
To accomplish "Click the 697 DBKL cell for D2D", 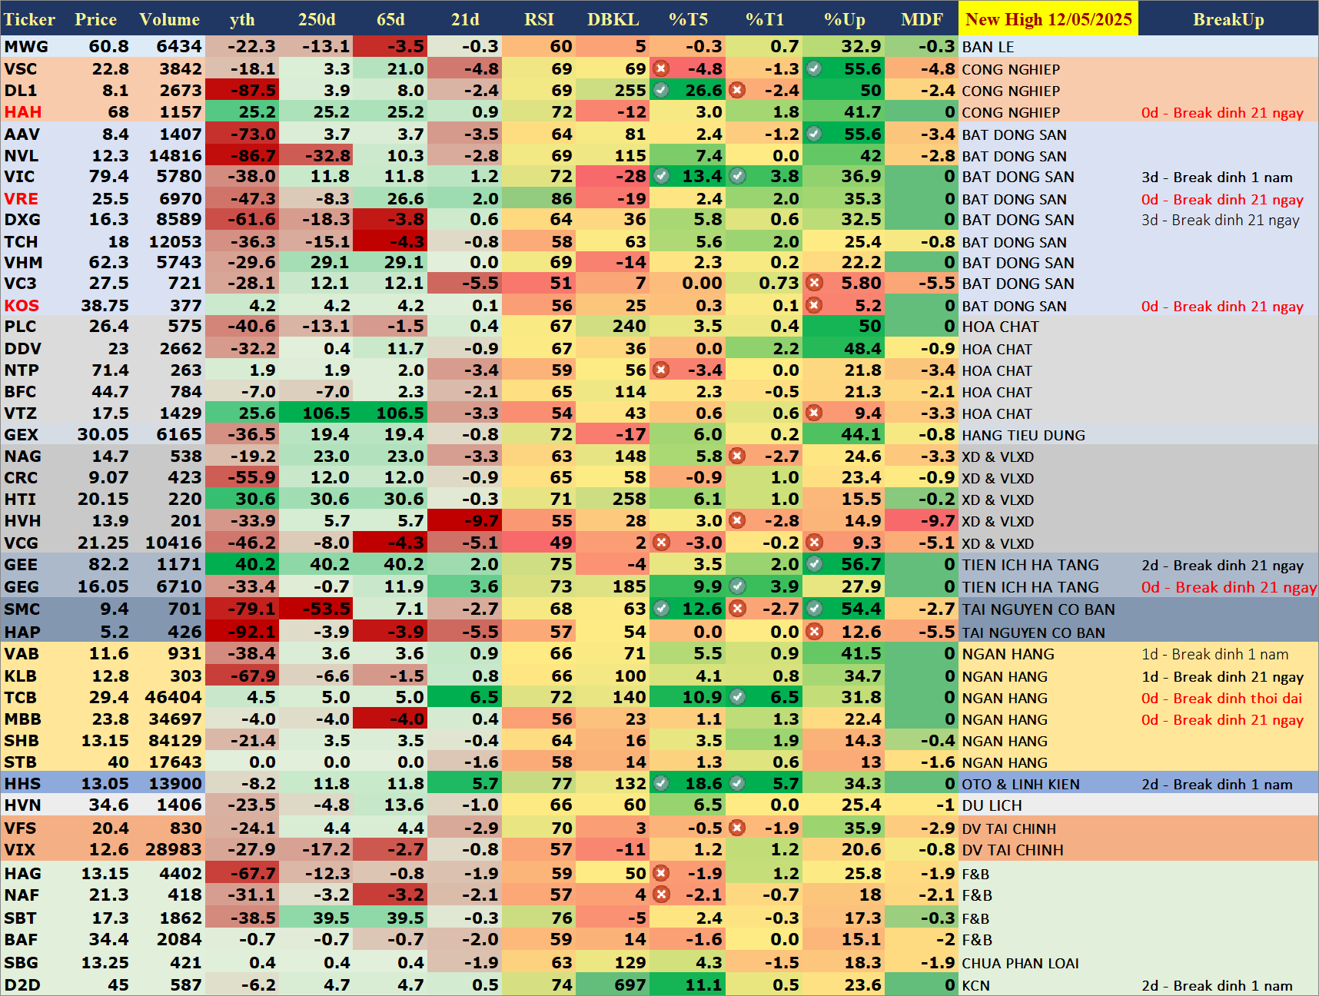I will pos(613,985).
